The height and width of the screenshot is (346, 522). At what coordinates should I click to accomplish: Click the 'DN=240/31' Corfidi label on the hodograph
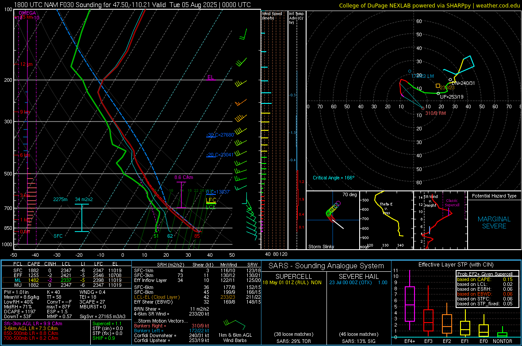click(x=464, y=83)
